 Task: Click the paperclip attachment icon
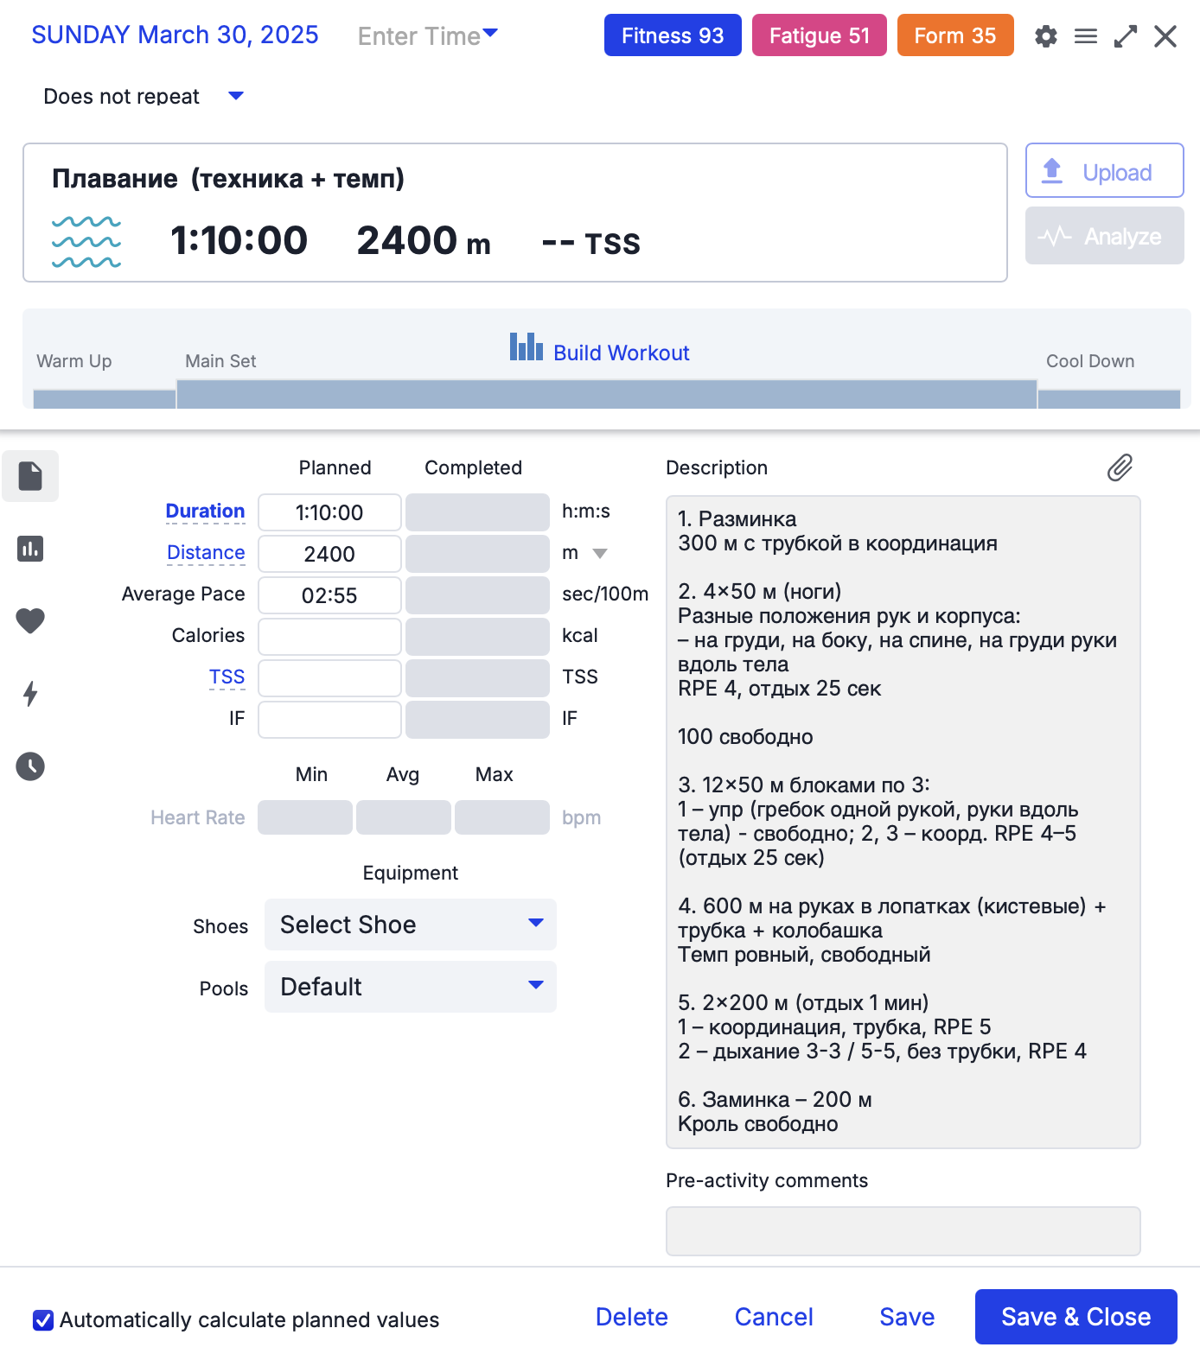point(1120,467)
